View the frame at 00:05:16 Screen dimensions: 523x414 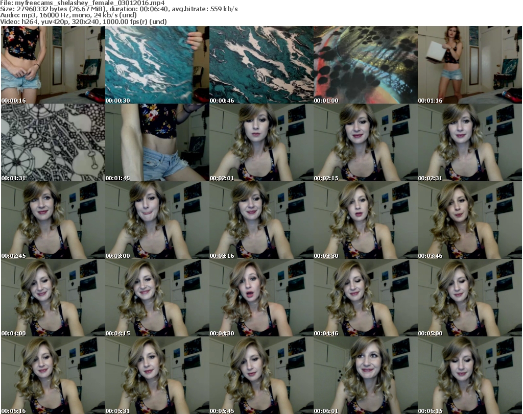pos(53,375)
